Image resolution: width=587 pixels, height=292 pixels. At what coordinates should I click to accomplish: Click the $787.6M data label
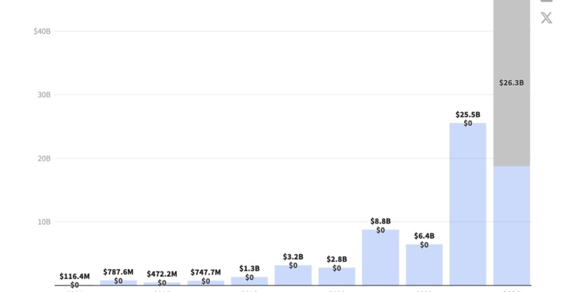(x=118, y=272)
